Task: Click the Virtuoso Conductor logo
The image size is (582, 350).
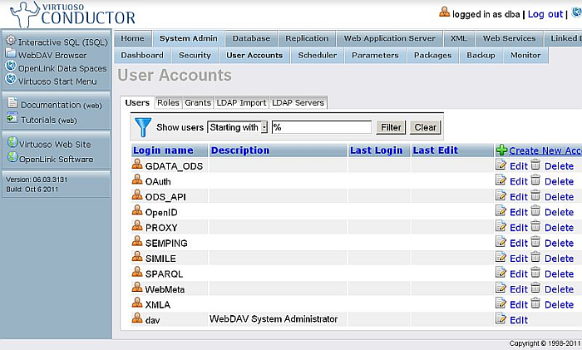Action: pyautogui.click(x=73, y=15)
